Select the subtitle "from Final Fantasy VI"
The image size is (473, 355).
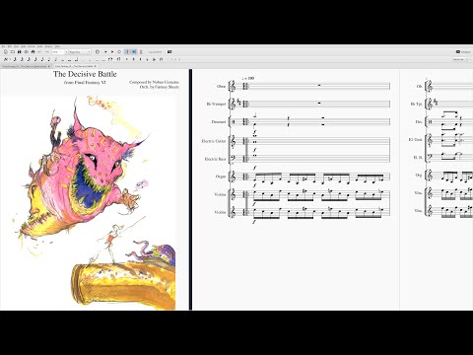coord(85,83)
